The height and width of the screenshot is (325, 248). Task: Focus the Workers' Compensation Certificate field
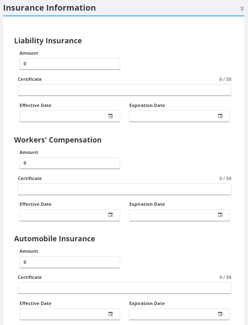point(124,189)
